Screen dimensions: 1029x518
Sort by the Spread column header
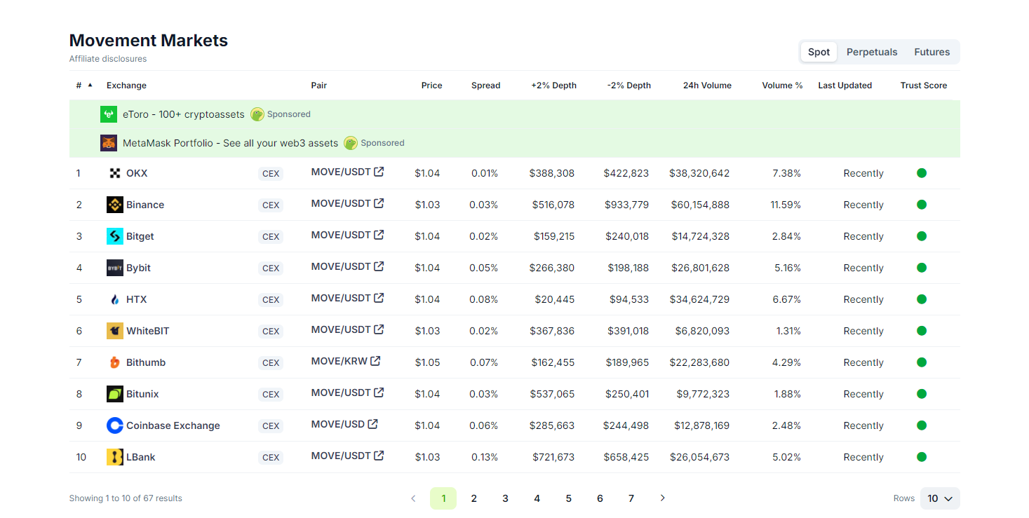(x=485, y=86)
